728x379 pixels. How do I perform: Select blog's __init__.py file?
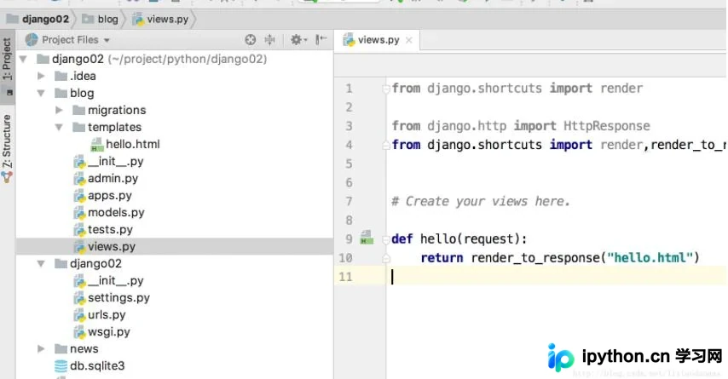coord(116,162)
